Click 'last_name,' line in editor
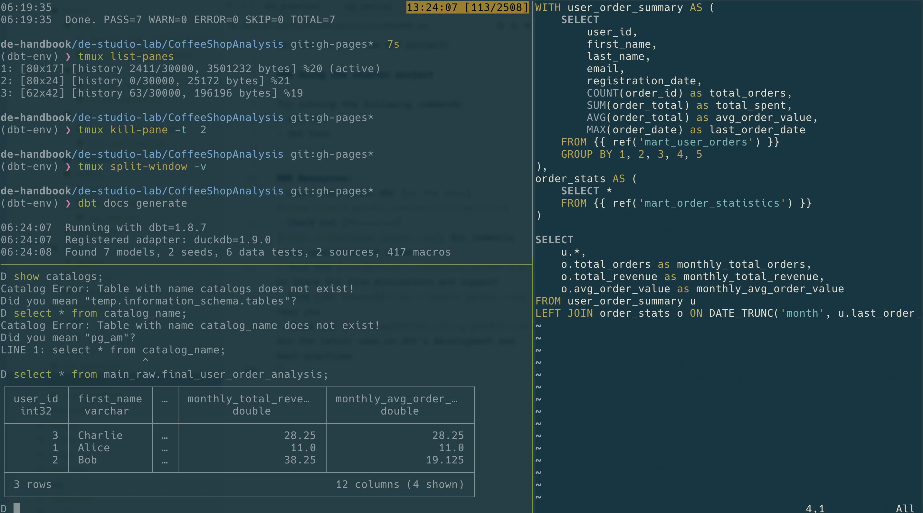This screenshot has width=923, height=513. click(x=618, y=56)
